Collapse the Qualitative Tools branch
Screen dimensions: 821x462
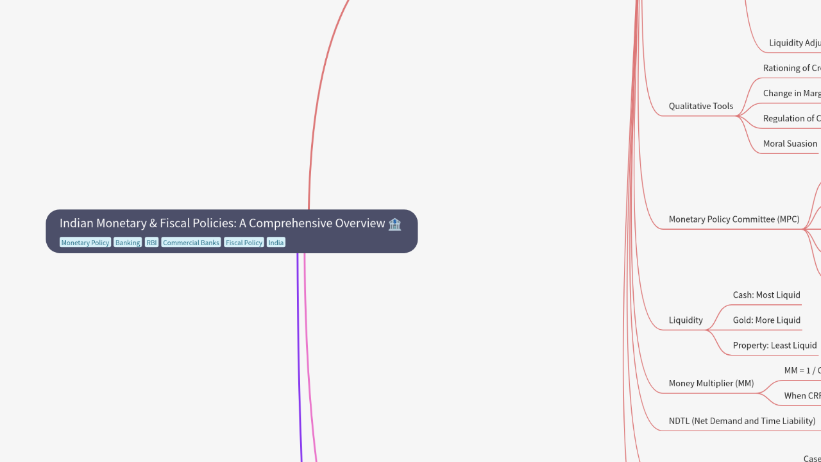tap(700, 106)
